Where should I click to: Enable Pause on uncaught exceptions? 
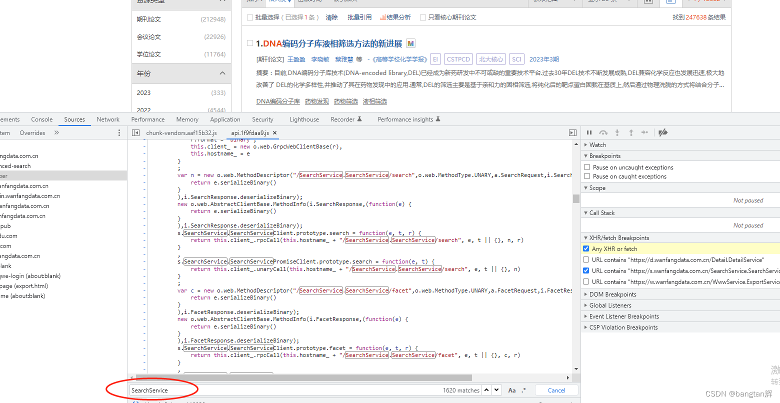(587, 167)
